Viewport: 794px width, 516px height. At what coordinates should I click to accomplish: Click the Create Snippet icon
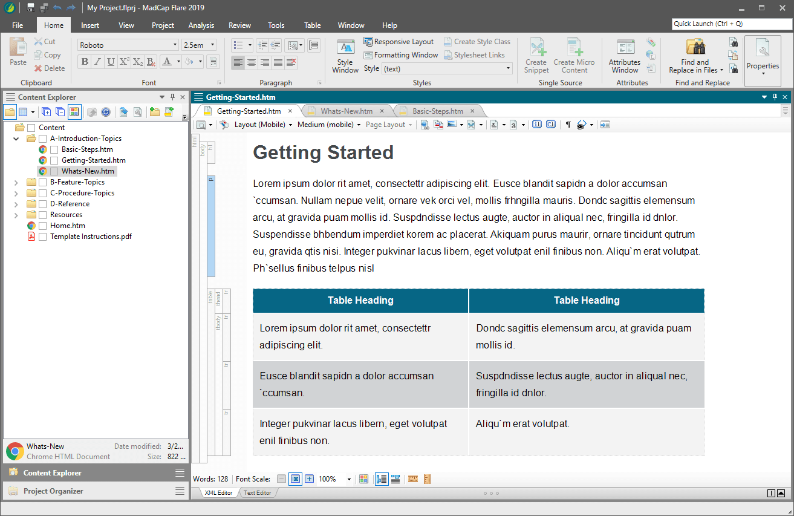click(x=536, y=56)
